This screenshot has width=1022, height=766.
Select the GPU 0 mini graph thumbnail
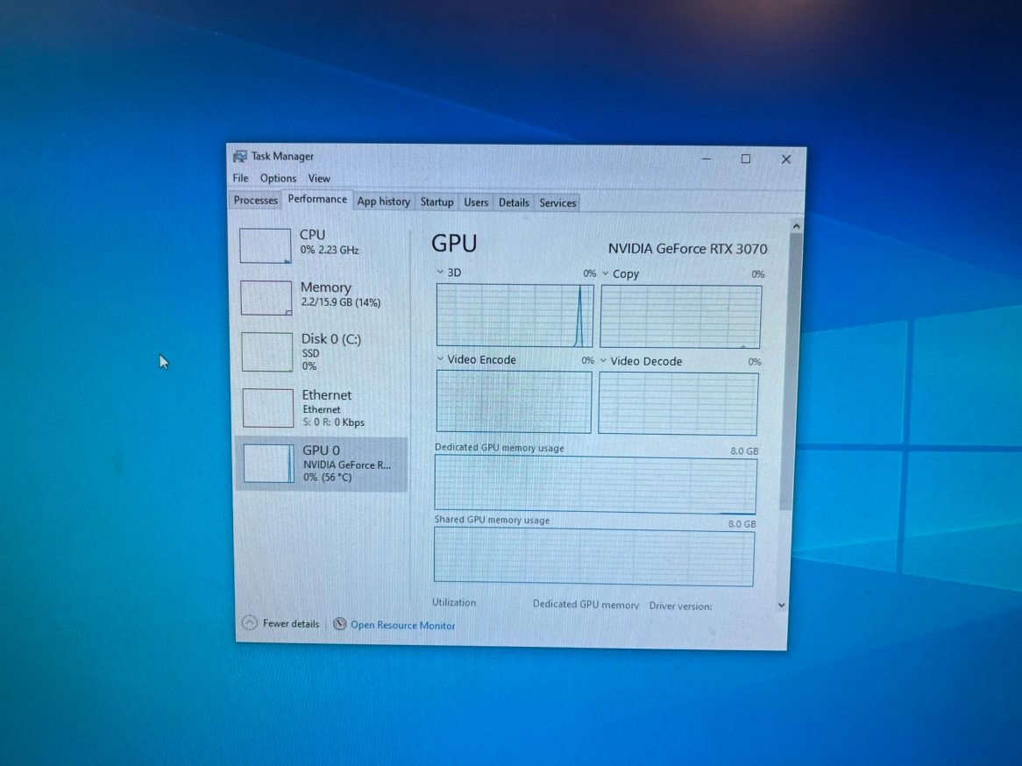tap(268, 464)
